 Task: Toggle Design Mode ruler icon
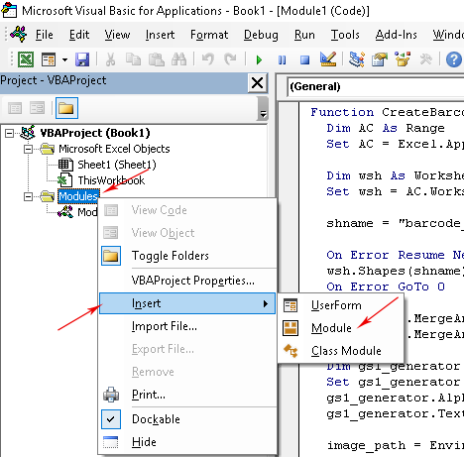(328, 59)
